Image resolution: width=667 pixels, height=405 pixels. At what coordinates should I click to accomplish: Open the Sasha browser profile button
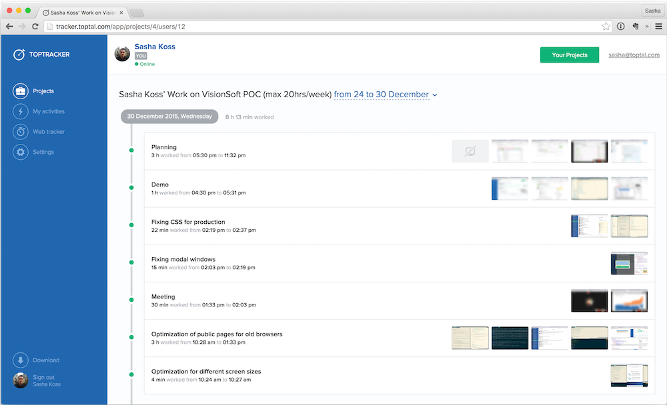pyautogui.click(x=652, y=11)
